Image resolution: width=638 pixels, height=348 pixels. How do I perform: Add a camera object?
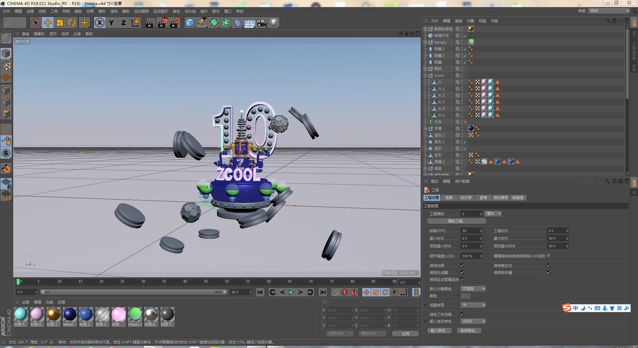pyautogui.click(x=262, y=23)
